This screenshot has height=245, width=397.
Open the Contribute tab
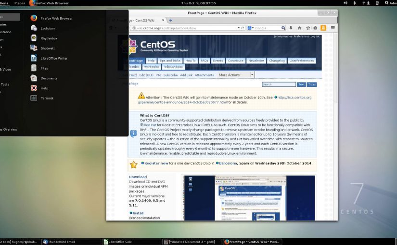click(235, 61)
